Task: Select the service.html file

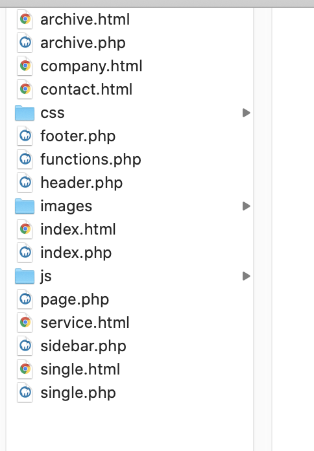Action: point(85,323)
